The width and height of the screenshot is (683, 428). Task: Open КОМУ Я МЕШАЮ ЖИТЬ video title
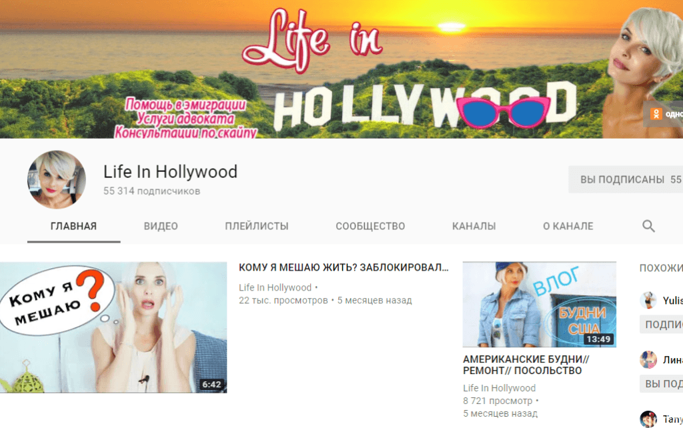coord(344,267)
